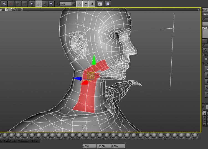Maximize the viewport using the top-right corner icon

pyautogui.click(x=199, y=9)
